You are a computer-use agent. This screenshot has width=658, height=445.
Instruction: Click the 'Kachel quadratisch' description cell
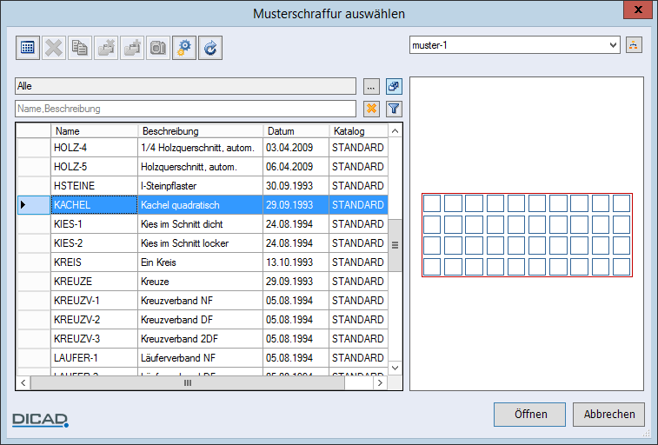[x=201, y=204]
